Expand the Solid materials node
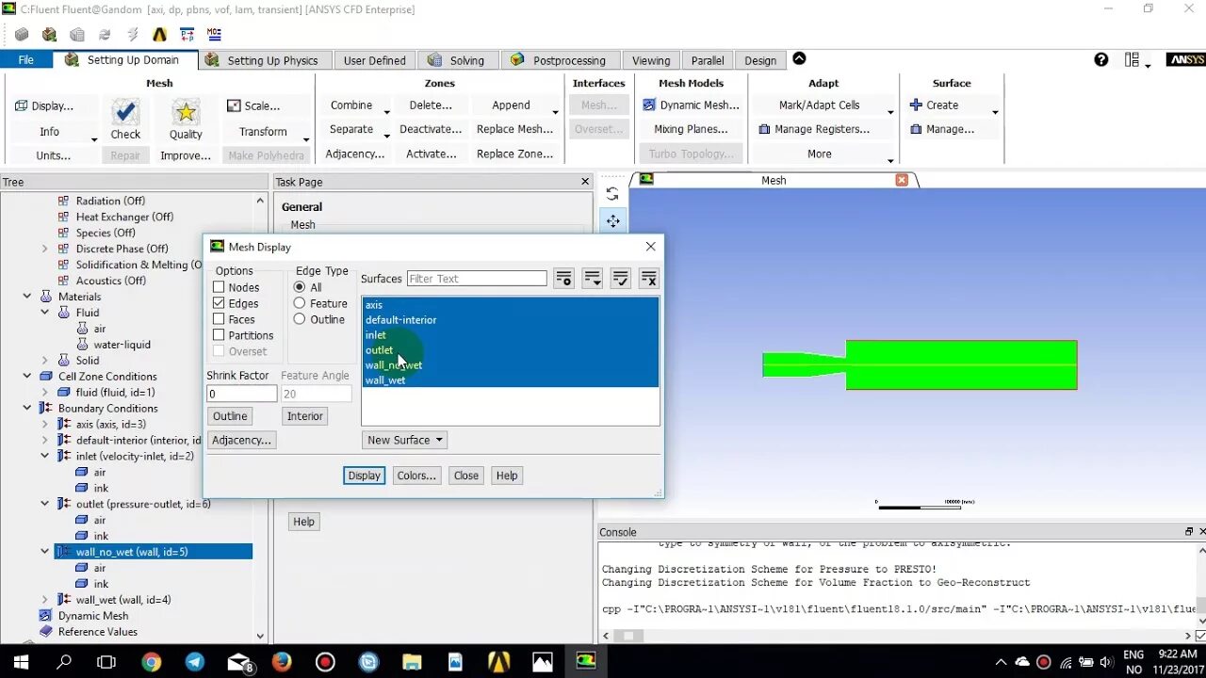1206x678 pixels. [44, 361]
